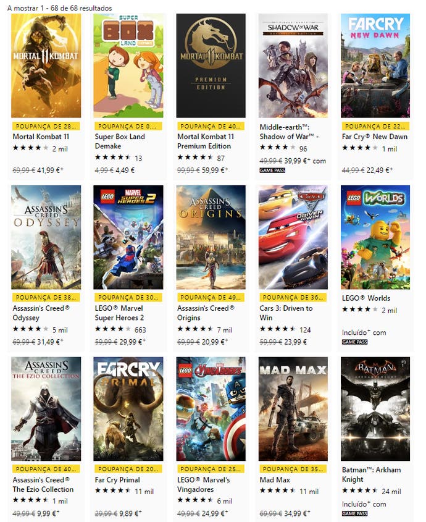Image resolution: width=426 pixels, height=522 pixels.
Task: Click the Mad Max title link
Action: [x=275, y=480]
